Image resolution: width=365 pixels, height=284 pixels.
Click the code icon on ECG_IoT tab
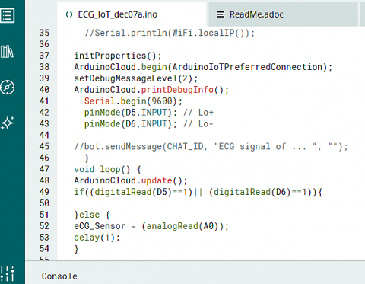tap(69, 14)
